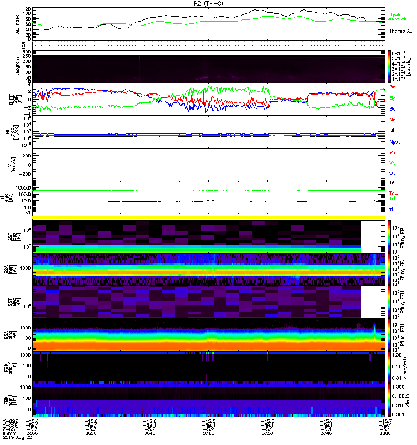The height and width of the screenshot is (445, 417).
Task: Click the 0640 time axis label
Action: (150, 433)
